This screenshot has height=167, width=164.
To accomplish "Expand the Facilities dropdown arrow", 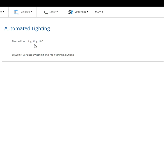I will [31, 12].
